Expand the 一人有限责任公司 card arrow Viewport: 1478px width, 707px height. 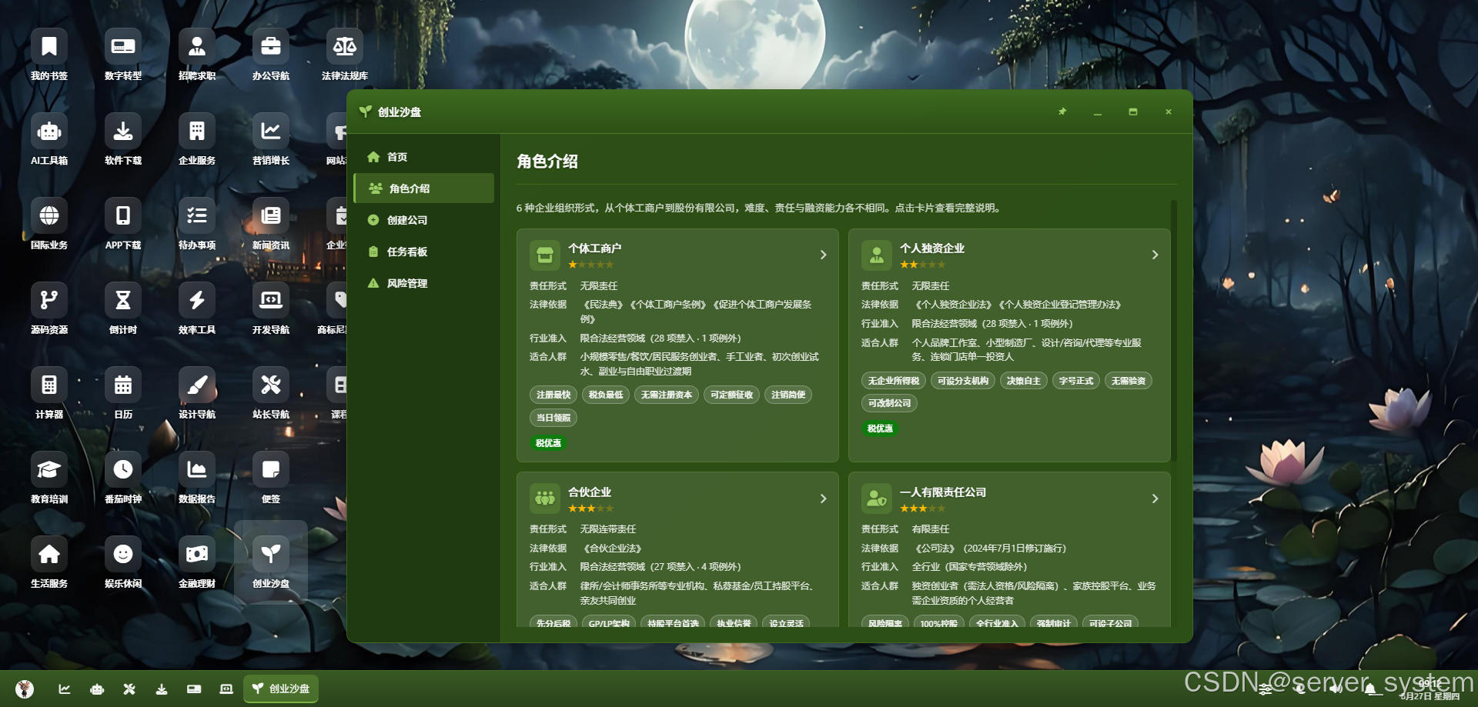pos(1155,499)
